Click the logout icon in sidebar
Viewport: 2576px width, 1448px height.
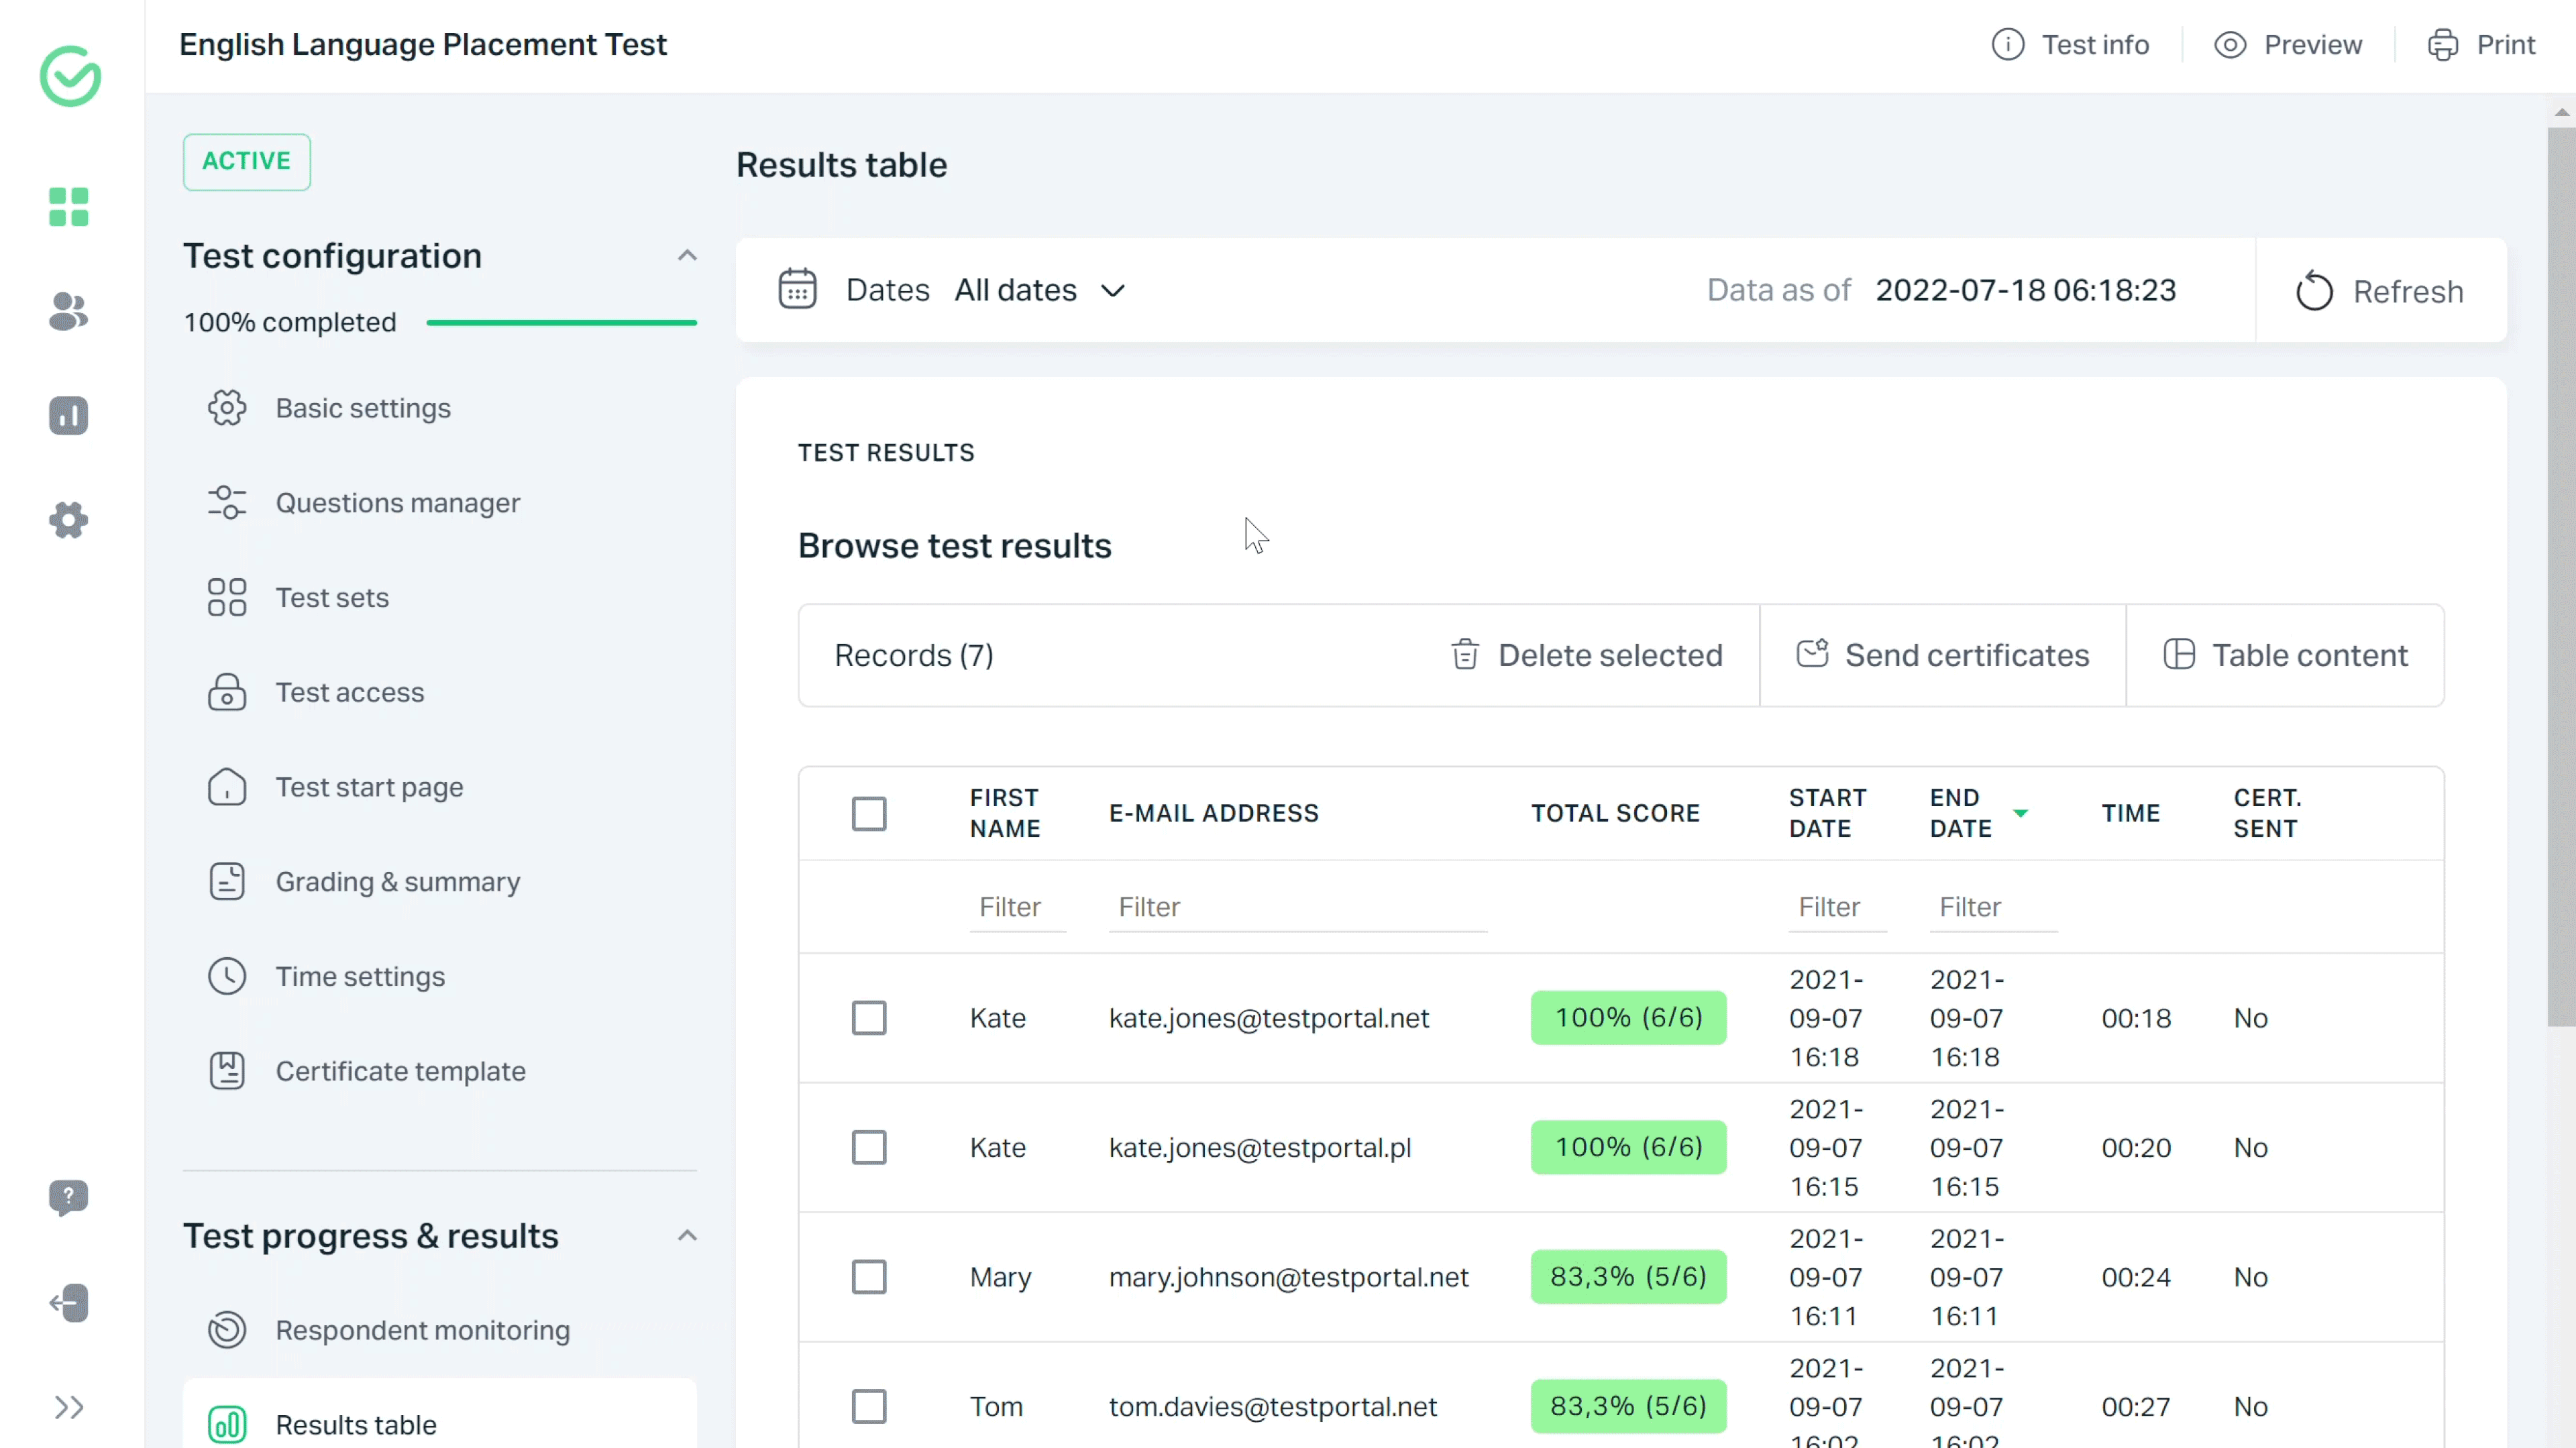(68, 1303)
